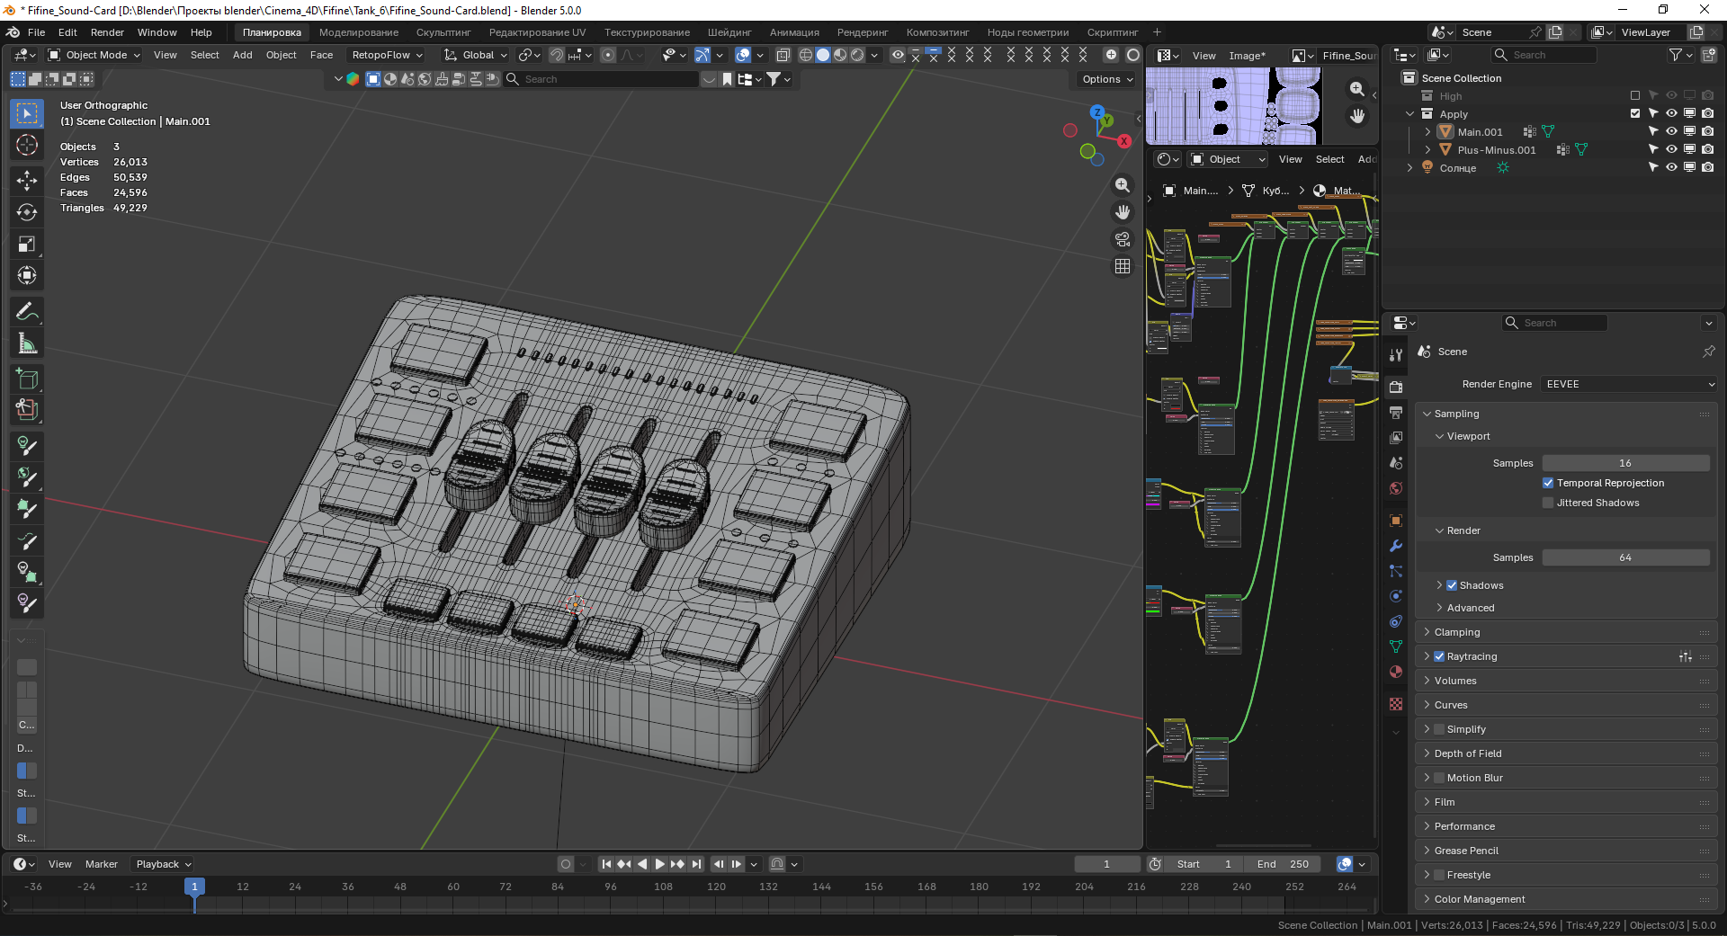
Task: Open the Render Engine dropdown
Action: point(1629,384)
